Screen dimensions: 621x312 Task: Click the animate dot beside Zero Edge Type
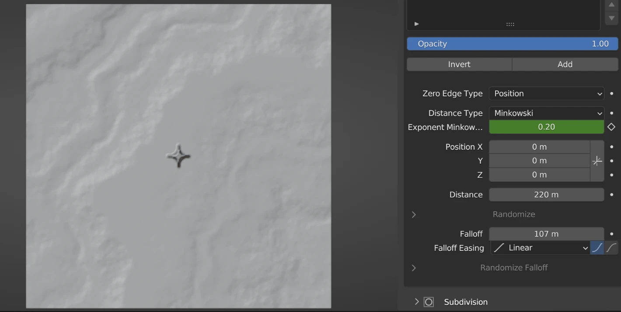coord(611,93)
